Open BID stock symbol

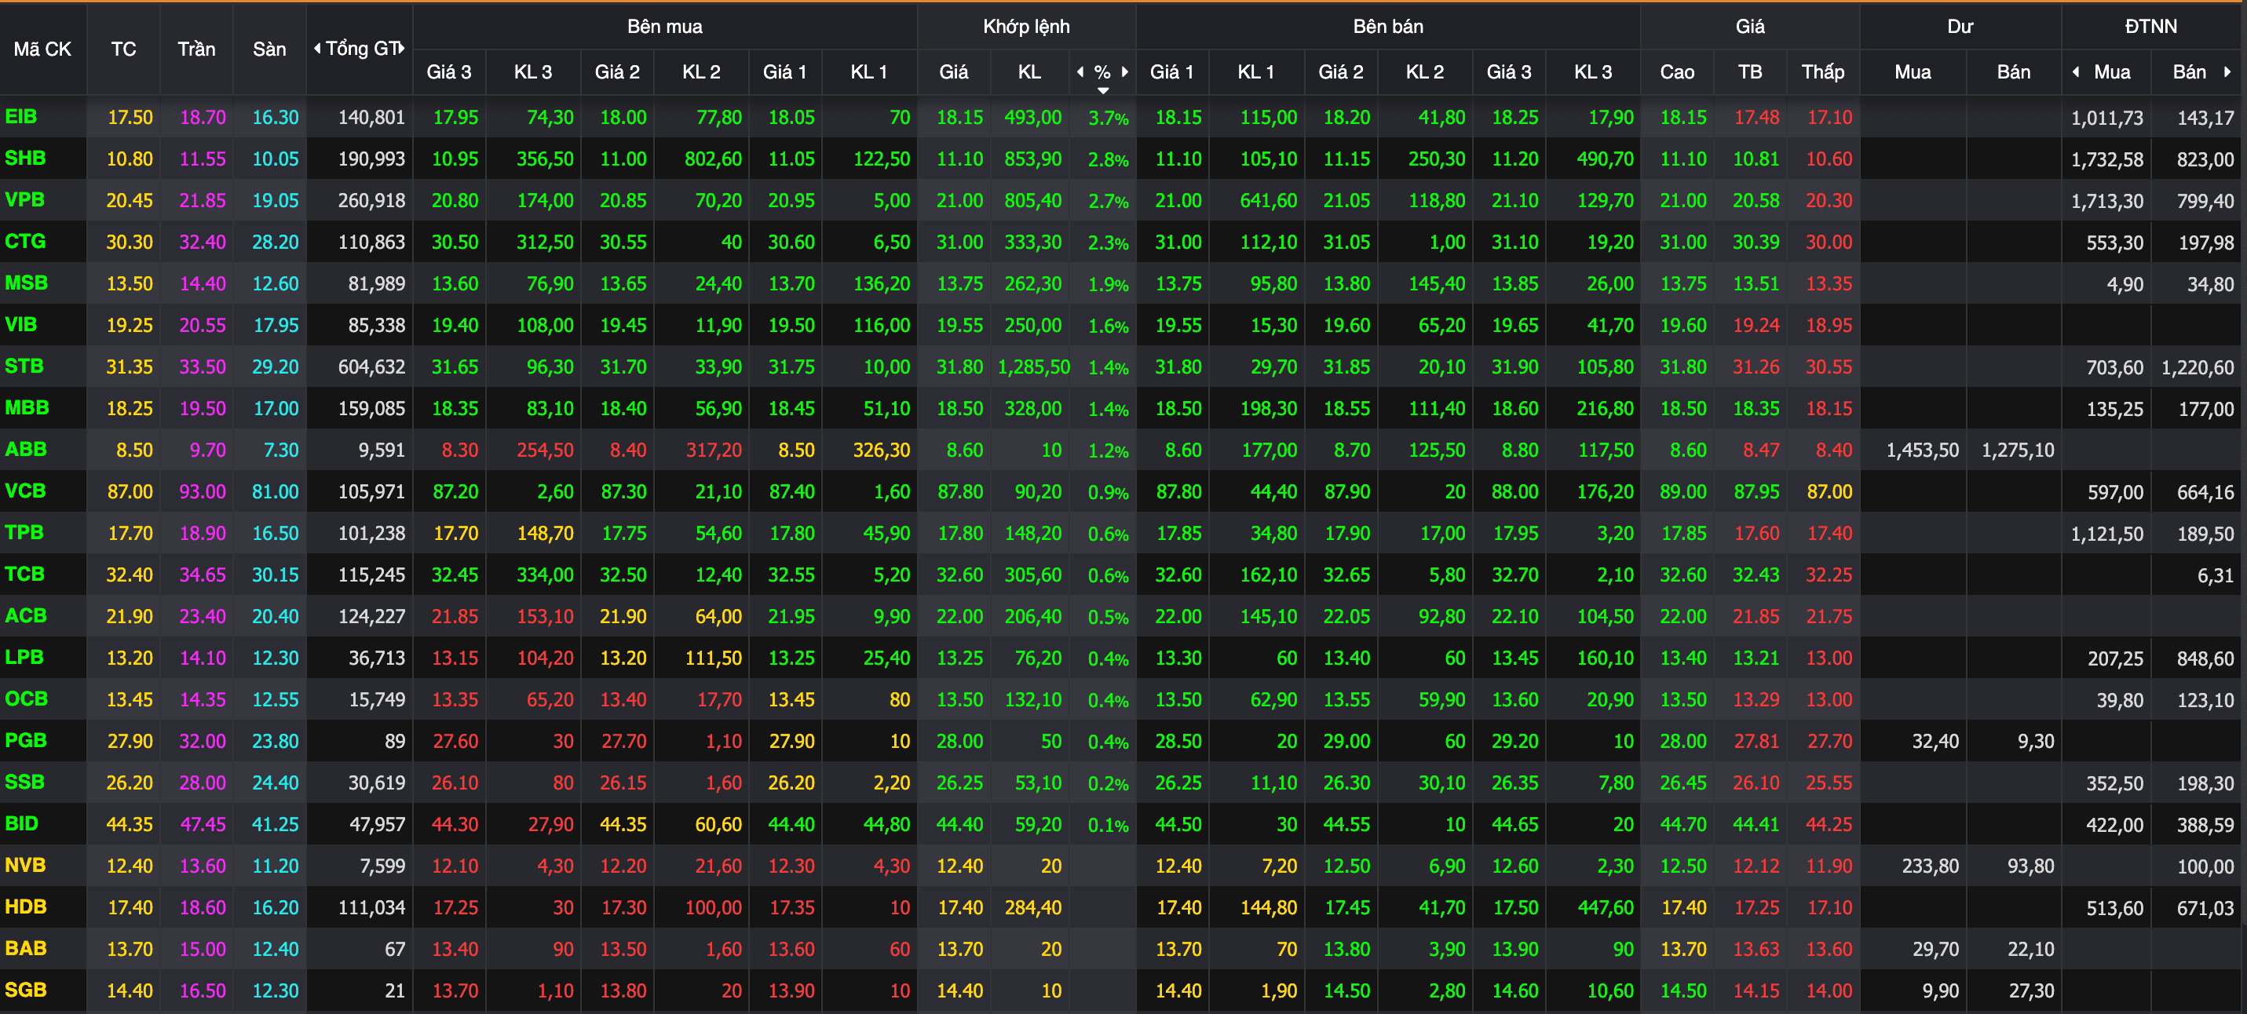click(x=22, y=823)
